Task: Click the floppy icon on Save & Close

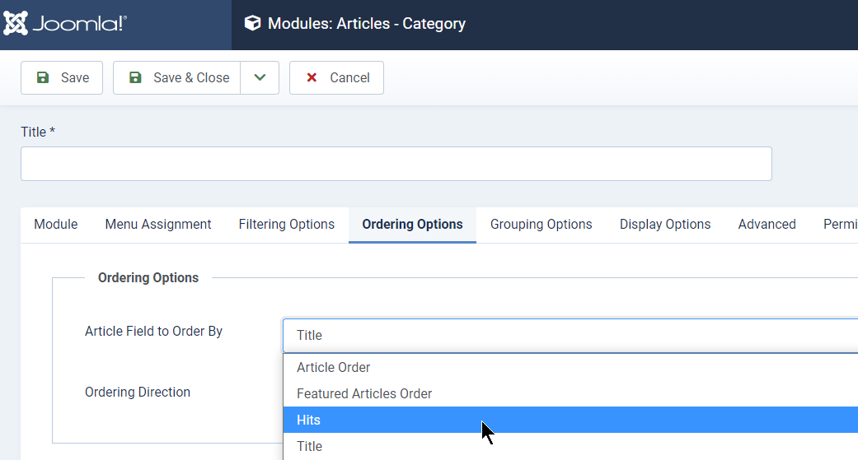Action: point(135,77)
